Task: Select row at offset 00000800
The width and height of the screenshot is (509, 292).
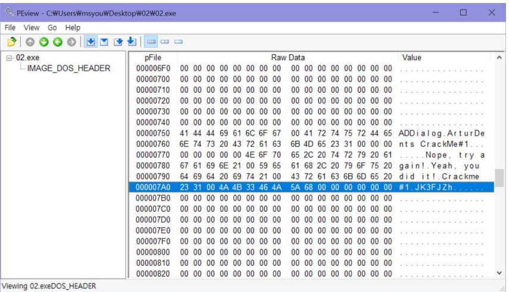Action: pyautogui.click(x=311, y=252)
